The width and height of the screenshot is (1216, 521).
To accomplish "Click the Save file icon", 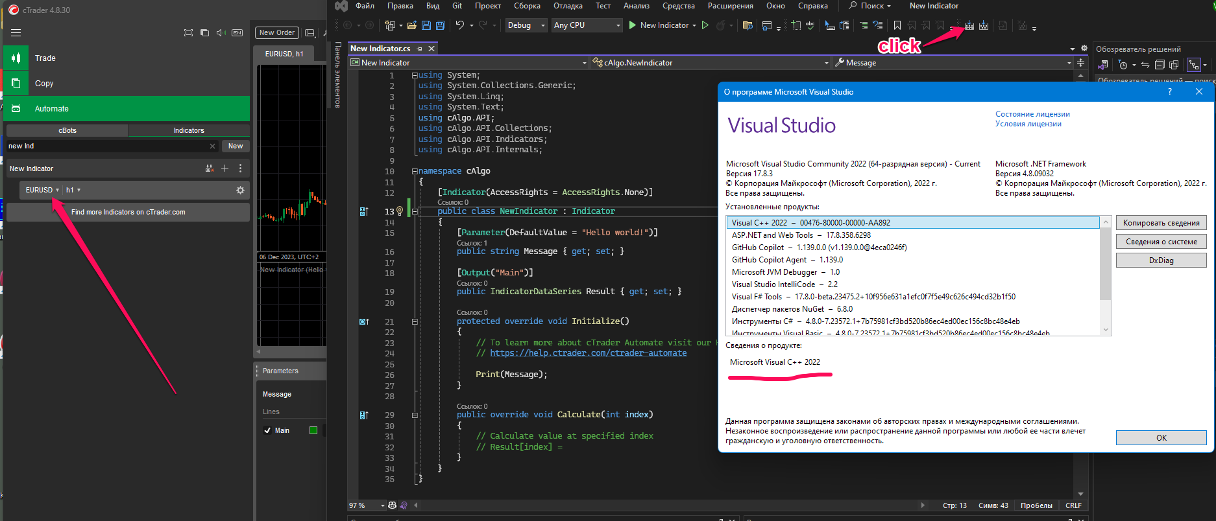I will click(x=426, y=25).
